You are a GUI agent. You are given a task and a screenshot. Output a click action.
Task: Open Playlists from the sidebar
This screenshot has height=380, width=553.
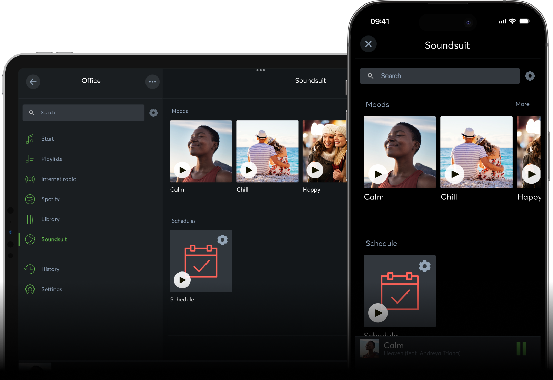click(52, 159)
